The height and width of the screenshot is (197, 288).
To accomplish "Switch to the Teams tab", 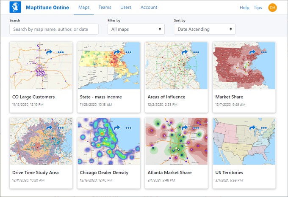I will tap(105, 7).
